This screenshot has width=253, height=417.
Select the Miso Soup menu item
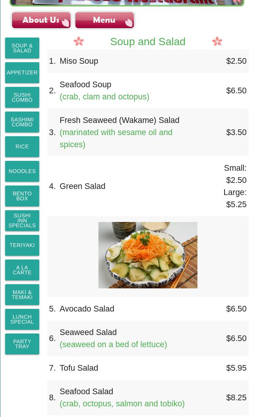click(x=148, y=61)
